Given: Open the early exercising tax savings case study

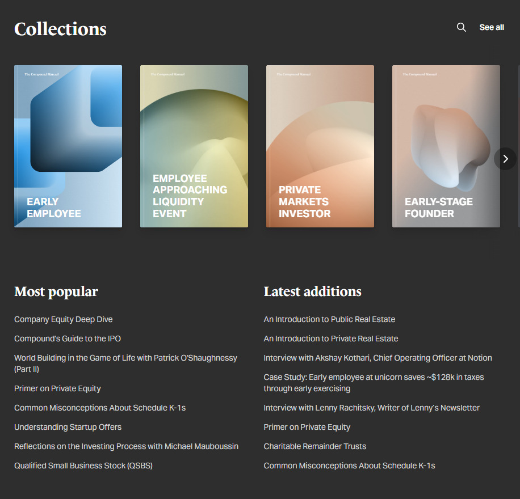Looking at the screenshot, I should tap(374, 383).
